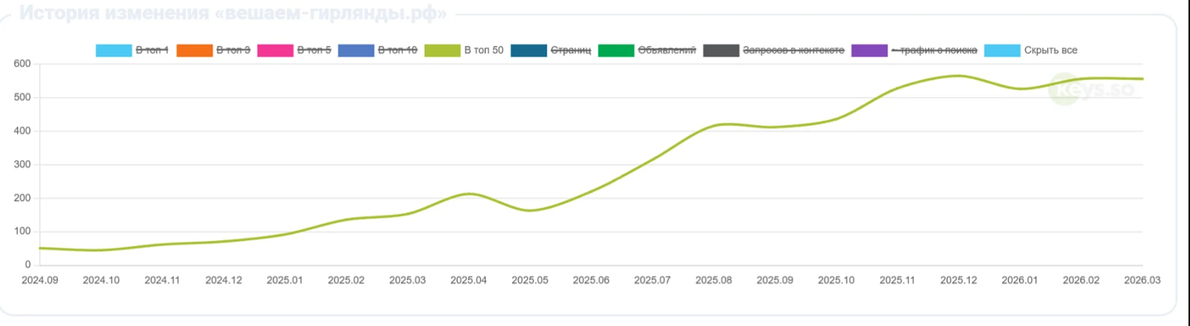Show the «В топ 3» series in the legend
The height and width of the screenshot is (326, 1190).
[233, 50]
